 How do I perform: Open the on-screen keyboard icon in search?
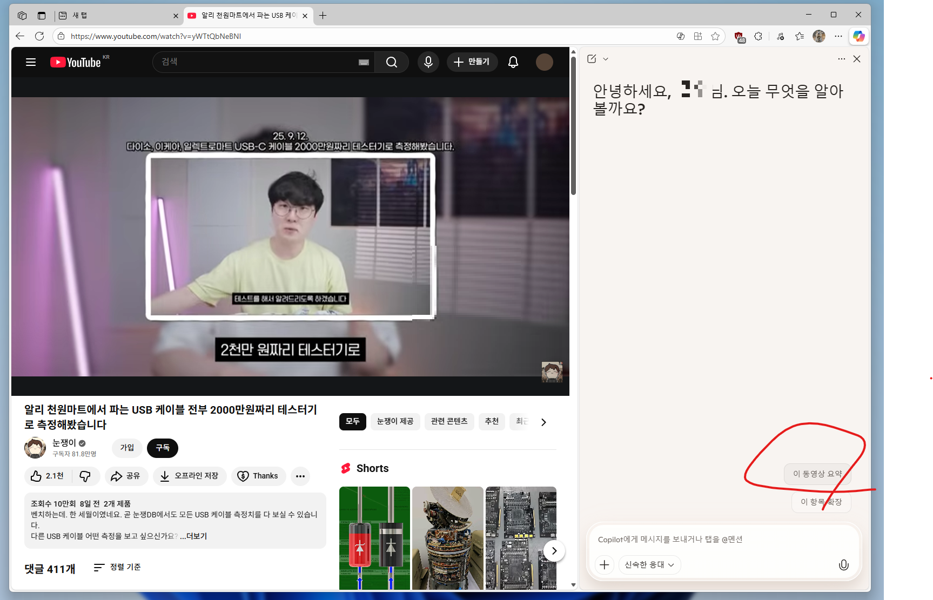point(364,62)
